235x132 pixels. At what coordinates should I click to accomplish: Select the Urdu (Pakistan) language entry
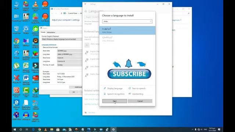point(127,39)
